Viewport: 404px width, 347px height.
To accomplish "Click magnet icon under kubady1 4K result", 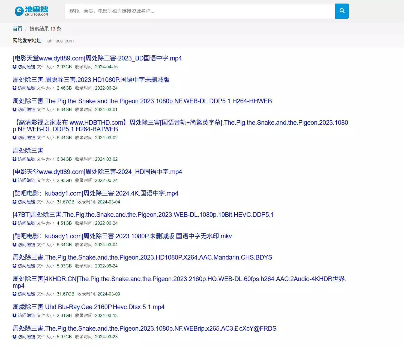I will pyautogui.click(x=14, y=202).
